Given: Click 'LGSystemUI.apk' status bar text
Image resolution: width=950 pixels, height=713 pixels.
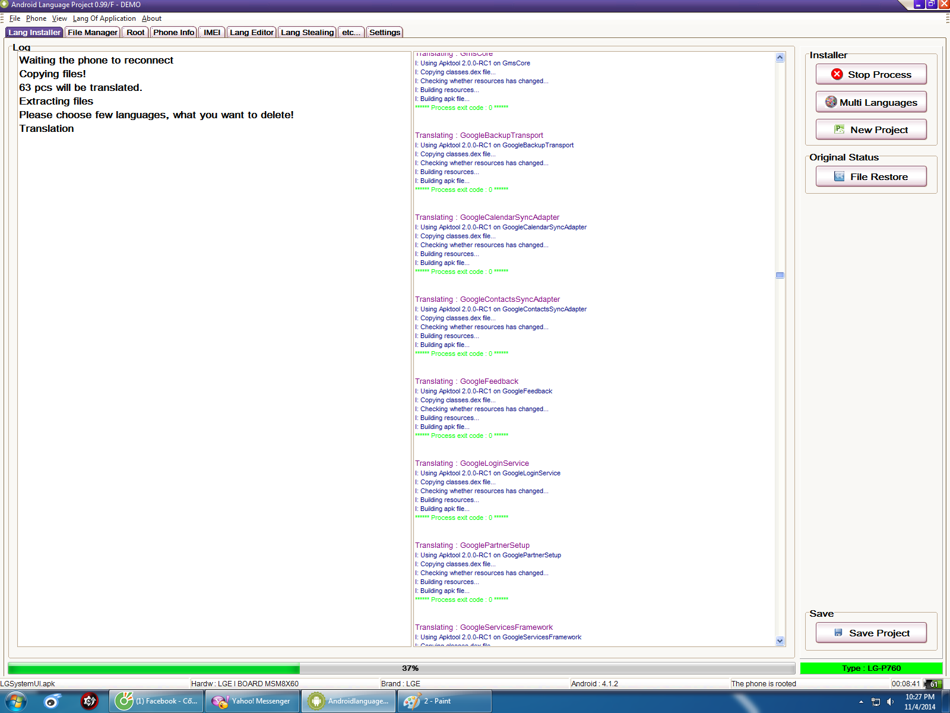Looking at the screenshot, I should 27,684.
